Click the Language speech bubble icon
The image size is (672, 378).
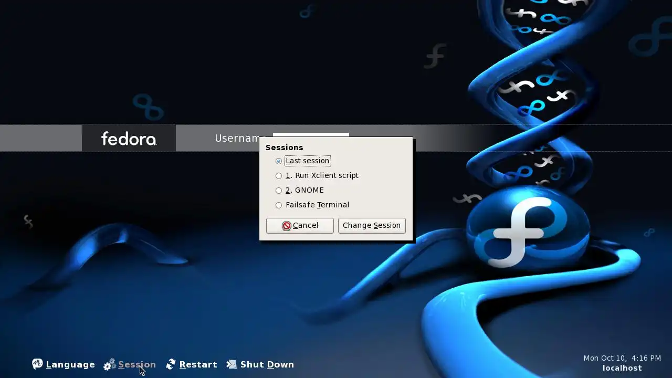[x=37, y=364]
